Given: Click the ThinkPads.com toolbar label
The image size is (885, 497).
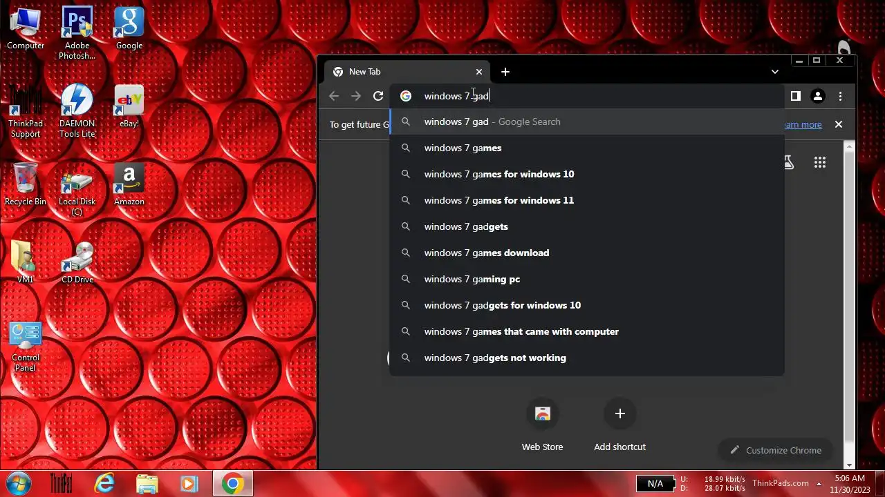Looking at the screenshot, I should pos(780,483).
